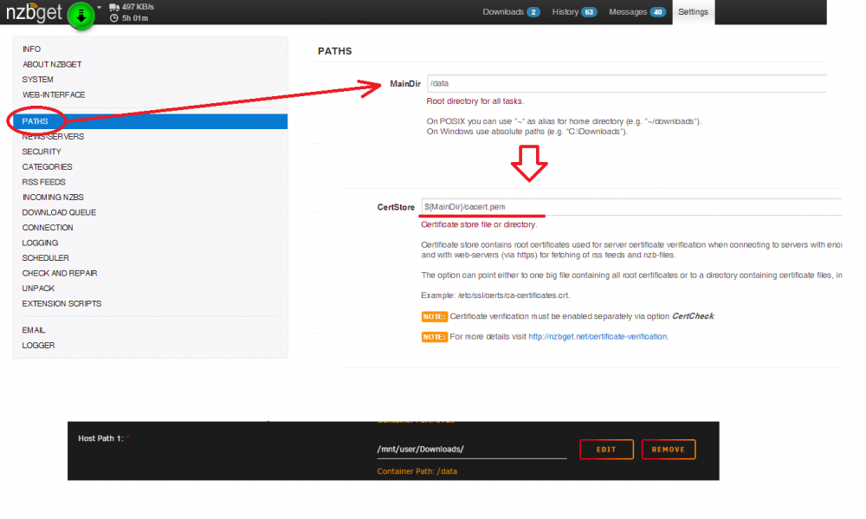Open the nzbget certificate-verification link
The width and height of the screenshot is (866, 519).
[598, 336]
